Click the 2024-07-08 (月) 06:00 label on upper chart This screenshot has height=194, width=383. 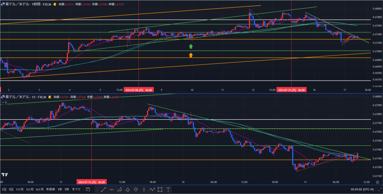click(x=138, y=90)
